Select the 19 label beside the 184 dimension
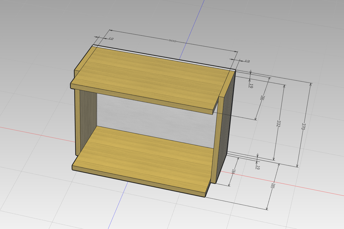Image resolution: width=344 pixels, height=229 pixels. click(x=258, y=167)
